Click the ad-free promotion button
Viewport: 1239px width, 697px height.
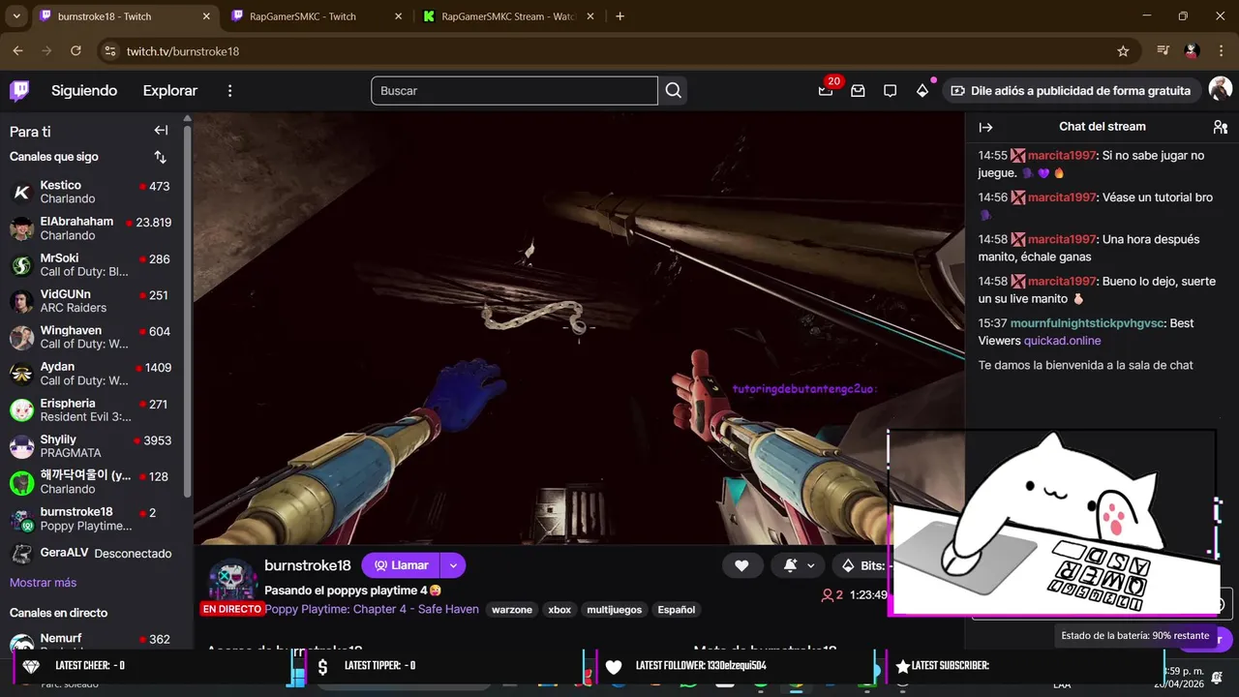(1071, 90)
